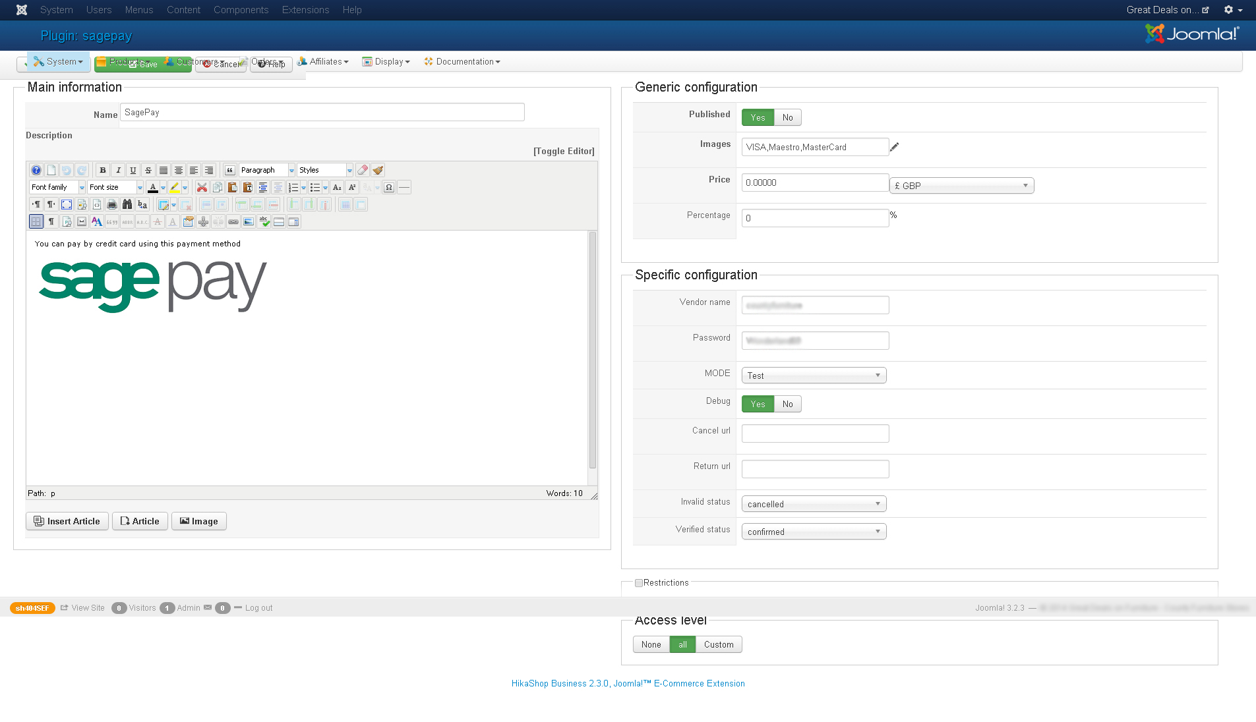Open Verified status dropdown
The width and height of the screenshot is (1256, 722).
click(x=814, y=532)
